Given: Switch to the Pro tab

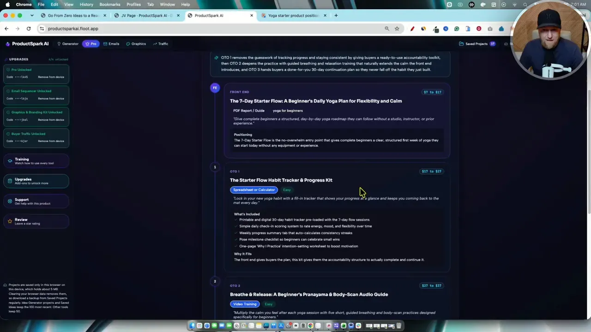Looking at the screenshot, I should 91,44.
